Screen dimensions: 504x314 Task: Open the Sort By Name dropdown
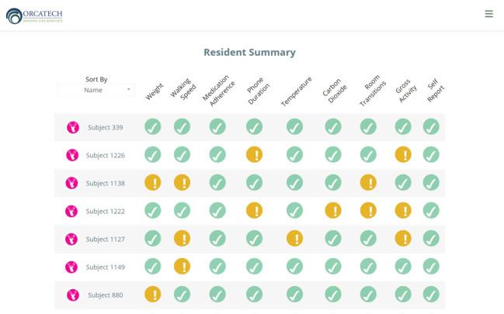(96, 90)
